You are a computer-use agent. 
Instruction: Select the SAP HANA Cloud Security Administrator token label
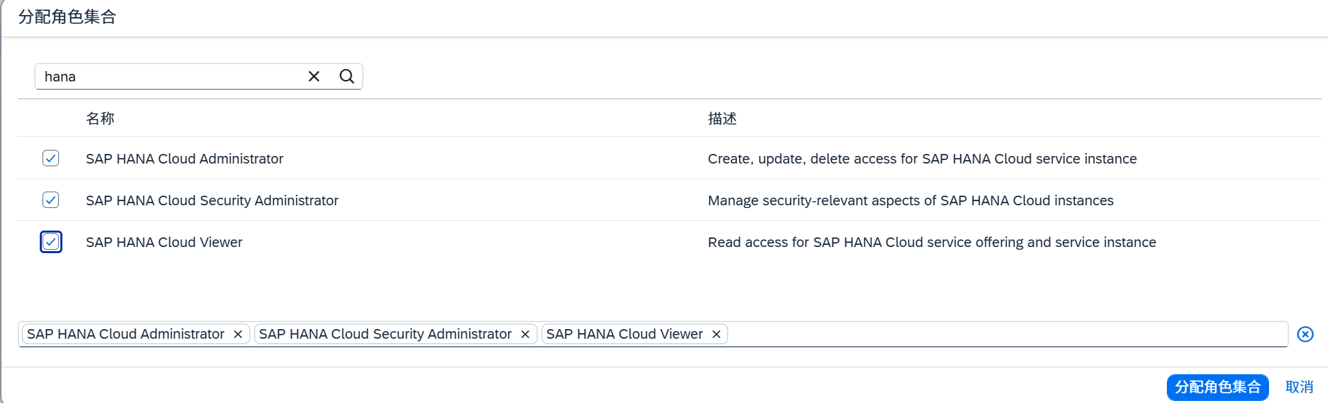(385, 334)
